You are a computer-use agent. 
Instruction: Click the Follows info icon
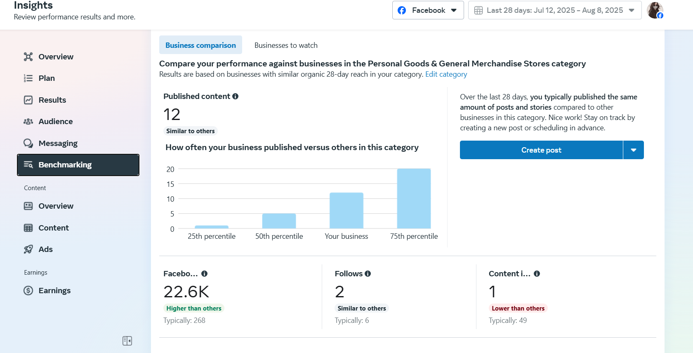pyautogui.click(x=368, y=274)
